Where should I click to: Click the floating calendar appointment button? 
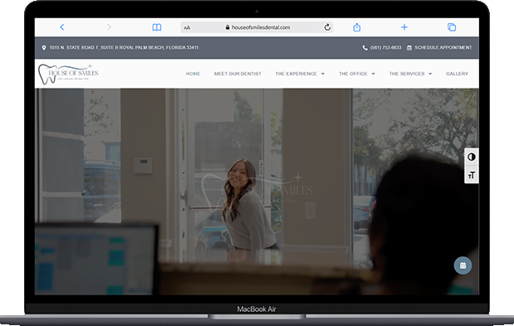(463, 266)
